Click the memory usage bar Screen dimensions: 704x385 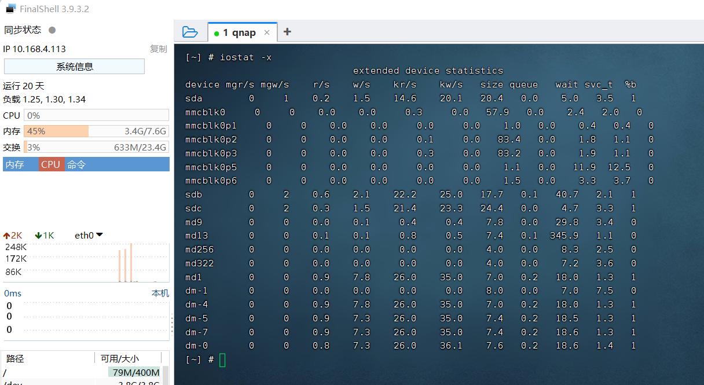[96, 131]
